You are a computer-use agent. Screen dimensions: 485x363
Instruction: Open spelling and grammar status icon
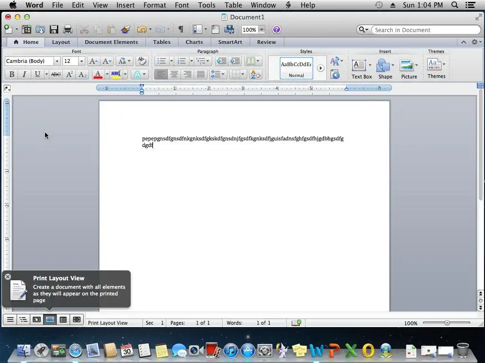pyautogui.click(x=296, y=323)
